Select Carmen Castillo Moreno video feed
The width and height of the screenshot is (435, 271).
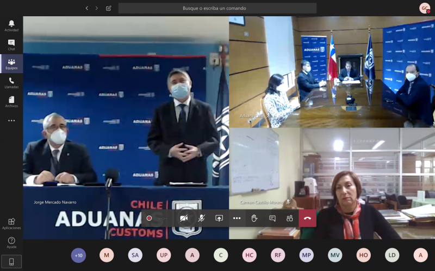tap(332, 183)
